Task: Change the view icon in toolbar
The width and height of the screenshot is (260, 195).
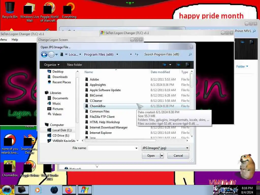Action: (x=165, y=65)
